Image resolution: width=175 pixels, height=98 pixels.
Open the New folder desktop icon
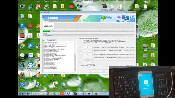click(55, 7)
